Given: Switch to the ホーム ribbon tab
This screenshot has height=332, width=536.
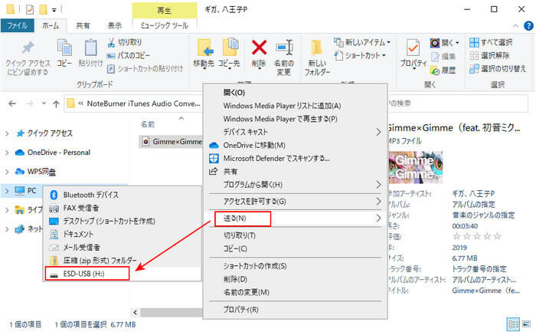Looking at the screenshot, I should click(51, 25).
